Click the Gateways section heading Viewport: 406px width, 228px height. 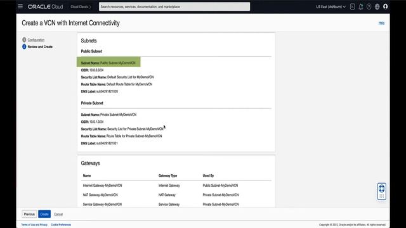point(90,163)
